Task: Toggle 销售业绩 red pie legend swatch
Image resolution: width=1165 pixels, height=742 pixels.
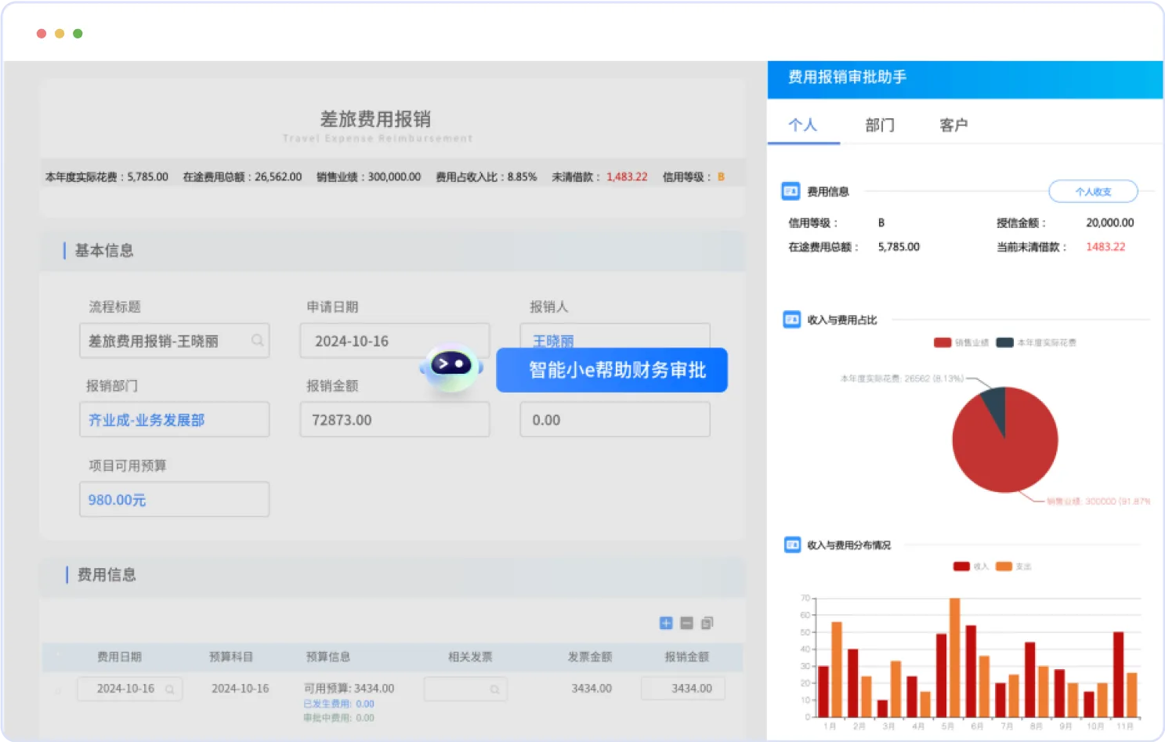Action: point(942,342)
